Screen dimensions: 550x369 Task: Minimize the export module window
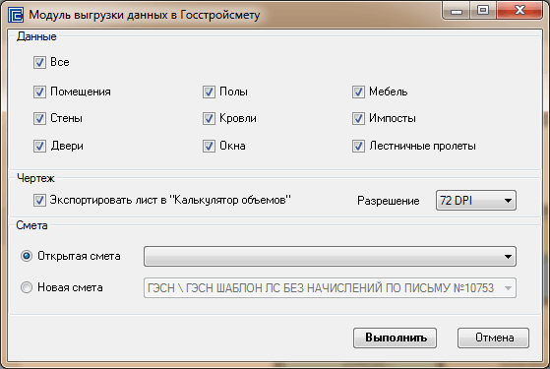(457, 11)
